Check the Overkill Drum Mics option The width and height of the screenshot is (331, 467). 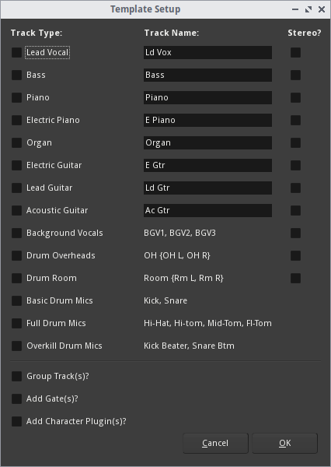click(16, 346)
